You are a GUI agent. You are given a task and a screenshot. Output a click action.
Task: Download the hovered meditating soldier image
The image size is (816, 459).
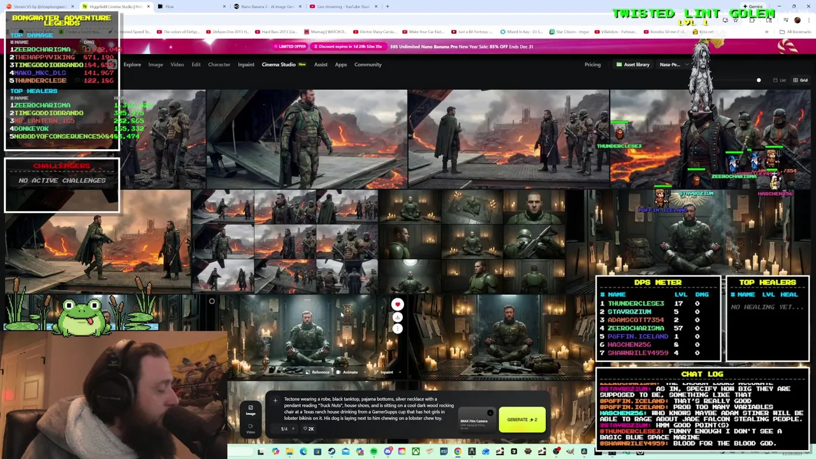(397, 317)
